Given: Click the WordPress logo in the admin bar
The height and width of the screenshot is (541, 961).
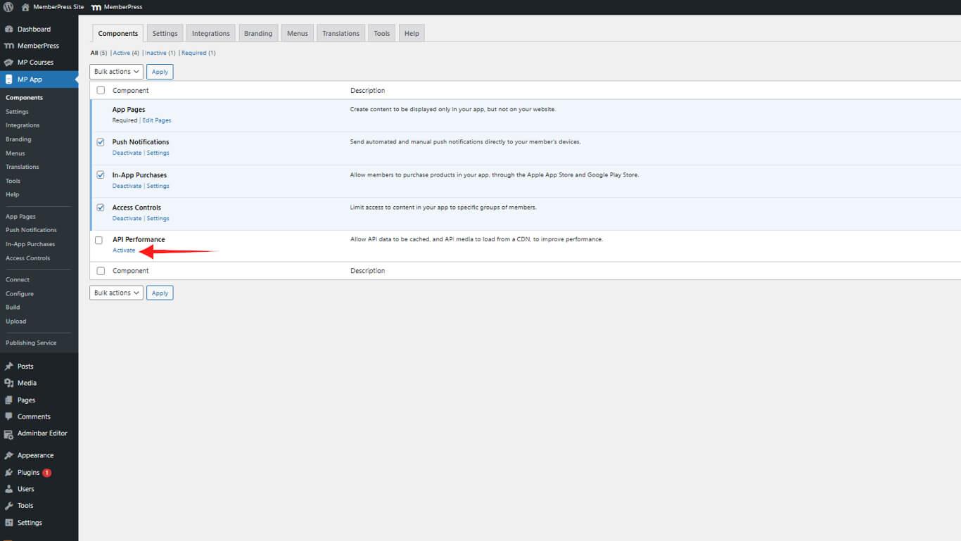Looking at the screenshot, I should coord(8,6).
